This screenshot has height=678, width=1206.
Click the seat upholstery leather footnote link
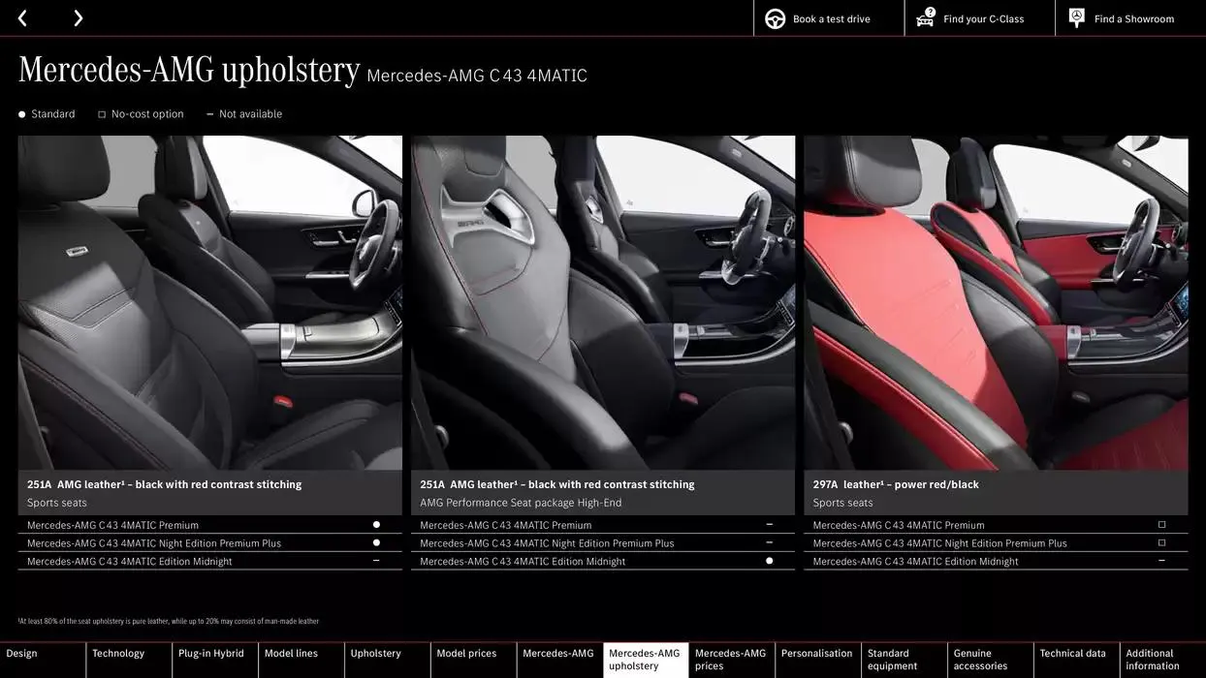tap(168, 620)
